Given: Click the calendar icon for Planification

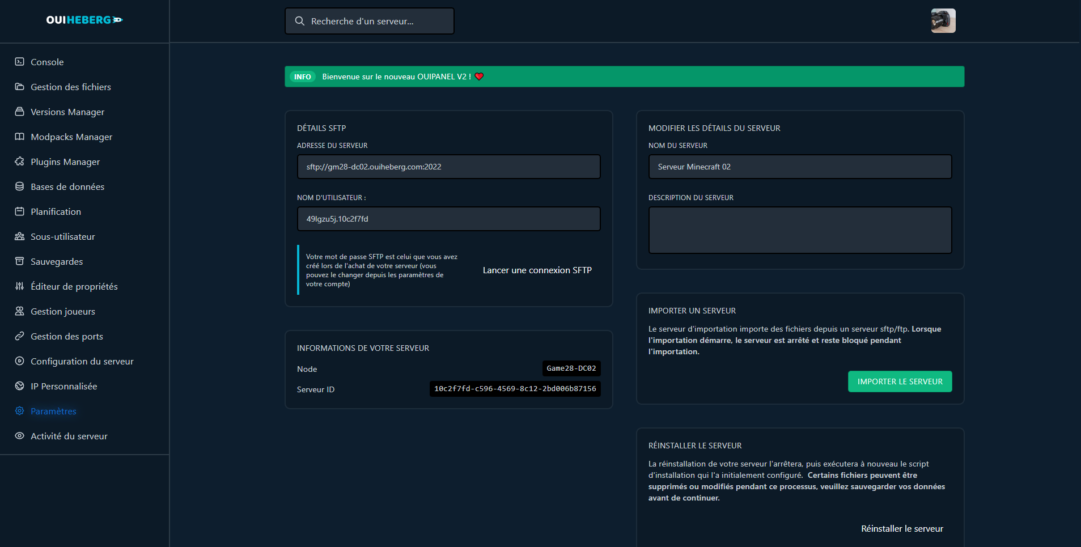Looking at the screenshot, I should pos(19,211).
